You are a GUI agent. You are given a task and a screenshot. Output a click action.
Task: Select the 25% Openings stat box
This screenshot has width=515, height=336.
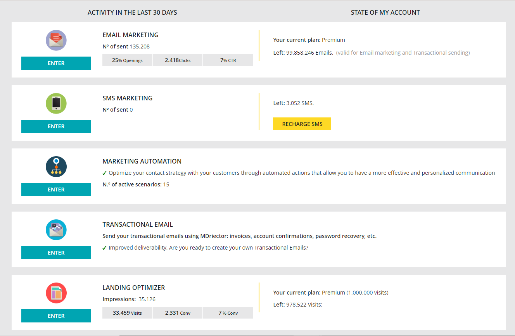point(127,60)
